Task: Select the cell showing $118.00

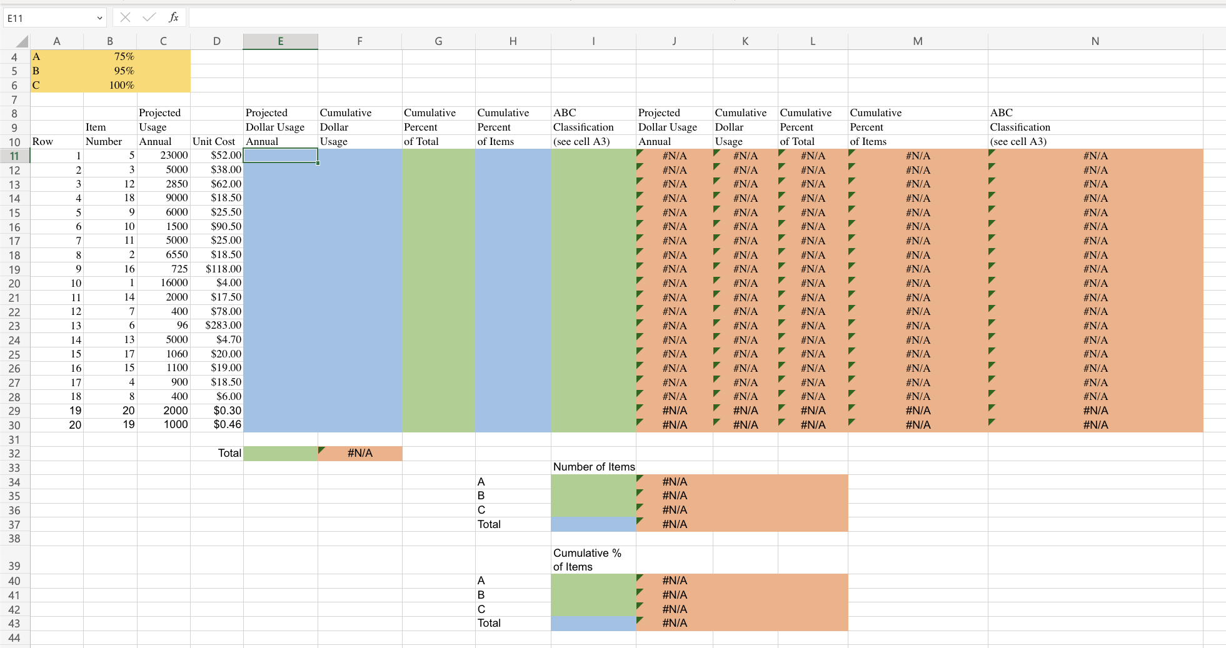Action: pos(217,269)
